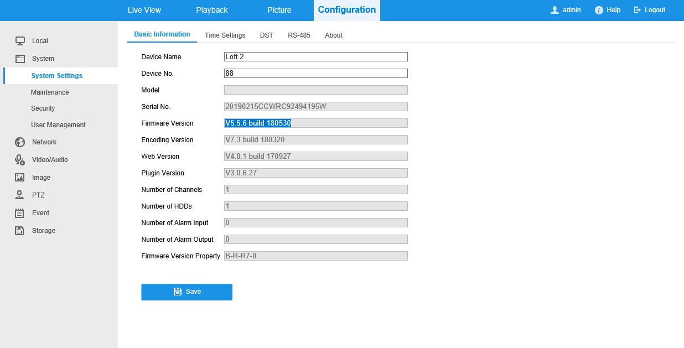Screen dimensions: 684x348
Task: Click the Event calendar icon
Action: point(20,213)
